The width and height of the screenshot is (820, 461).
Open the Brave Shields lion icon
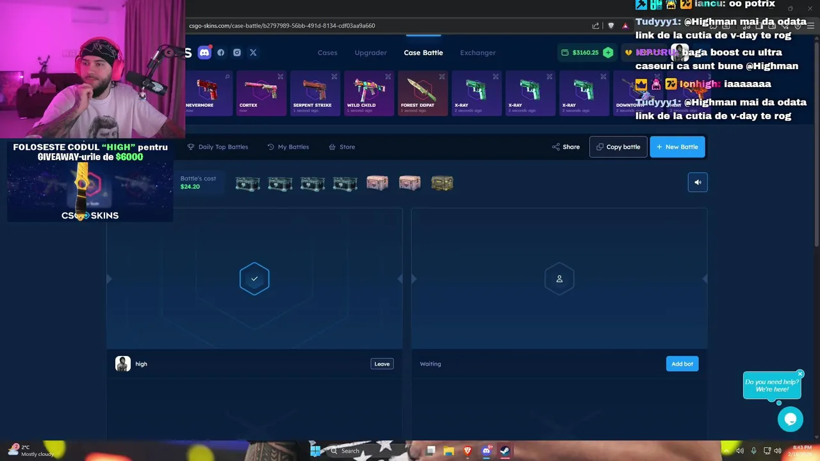[x=611, y=26]
